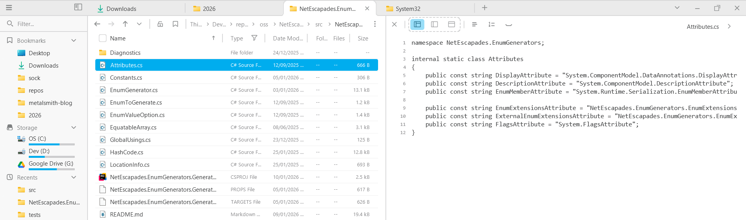Toggle whitespace display in preview toolbar
Image resolution: width=746 pixels, height=220 pixels.
click(508, 24)
